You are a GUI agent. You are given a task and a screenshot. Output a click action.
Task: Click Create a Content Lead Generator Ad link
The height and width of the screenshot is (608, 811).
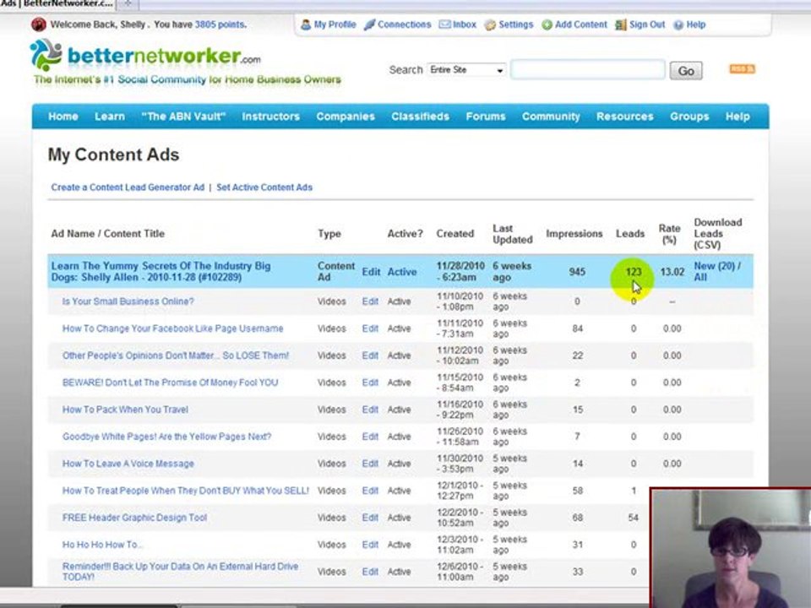128,187
